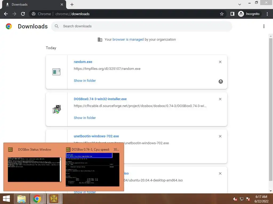This screenshot has width=273, height=204.
Task: Select the Downloads browser tab
Action: click(34, 5)
